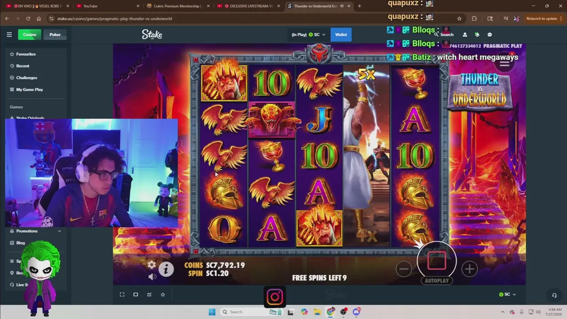The width and height of the screenshot is (567, 319).
Task: Open Chrome from taskbar
Action: pos(330,312)
